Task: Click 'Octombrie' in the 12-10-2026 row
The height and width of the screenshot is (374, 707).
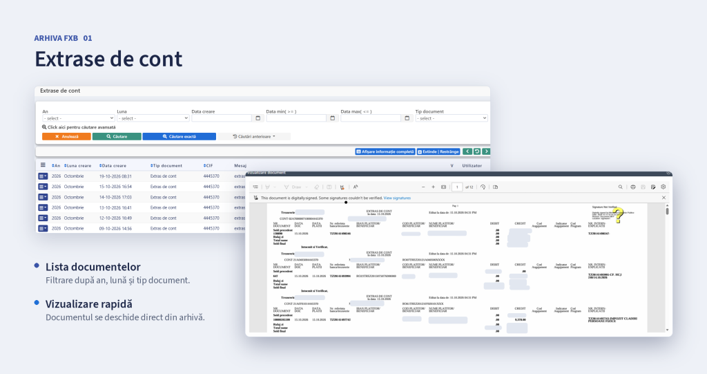Action: pyautogui.click(x=73, y=218)
